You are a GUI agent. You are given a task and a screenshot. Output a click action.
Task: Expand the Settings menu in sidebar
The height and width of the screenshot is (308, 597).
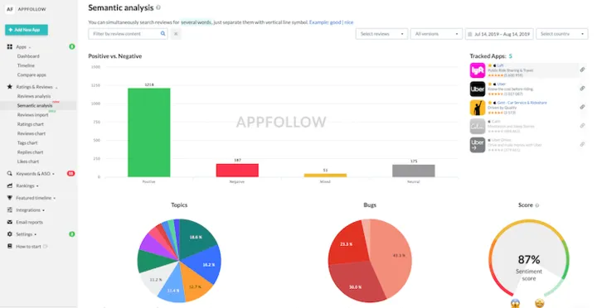[26, 234]
